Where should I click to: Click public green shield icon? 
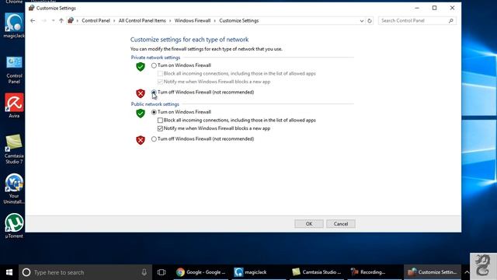(x=141, y=114)
